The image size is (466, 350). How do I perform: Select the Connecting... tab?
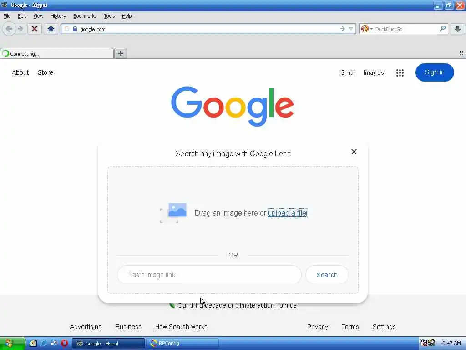(57, 54)
